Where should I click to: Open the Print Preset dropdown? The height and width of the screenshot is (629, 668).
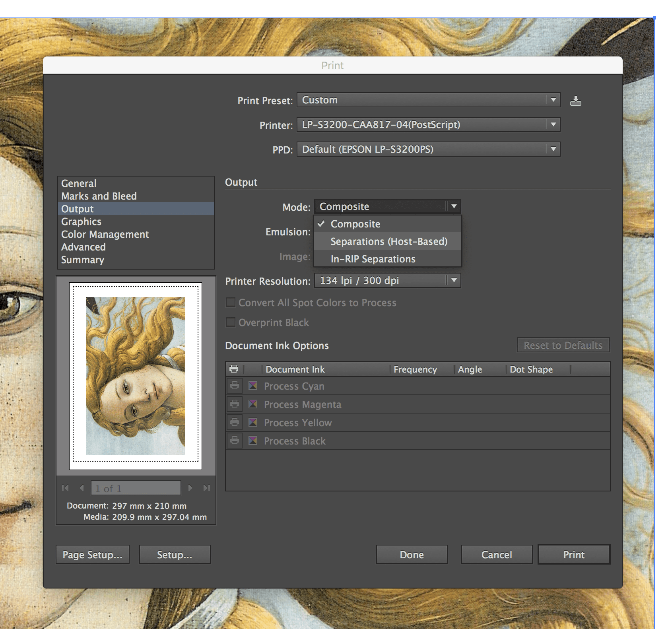[x=428, y=100]
